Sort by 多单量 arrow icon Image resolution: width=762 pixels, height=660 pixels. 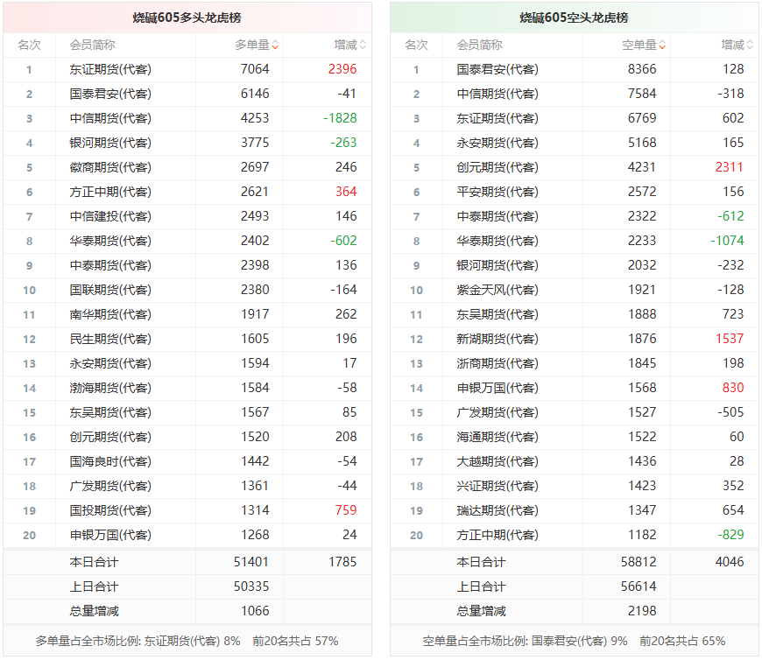click(x=275, y=46)
